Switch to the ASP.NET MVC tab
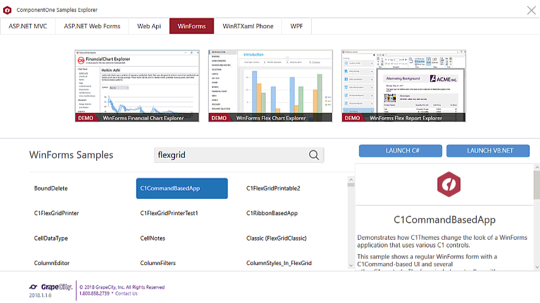The image size is (540, 303). pos(28,26)
